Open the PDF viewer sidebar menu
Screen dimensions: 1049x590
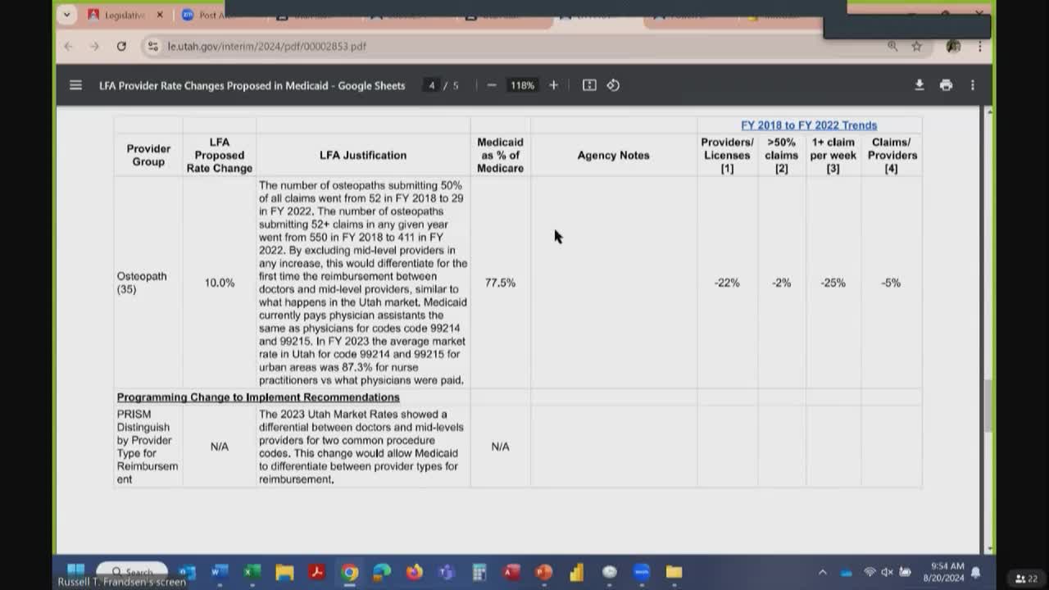coord(75,85)
